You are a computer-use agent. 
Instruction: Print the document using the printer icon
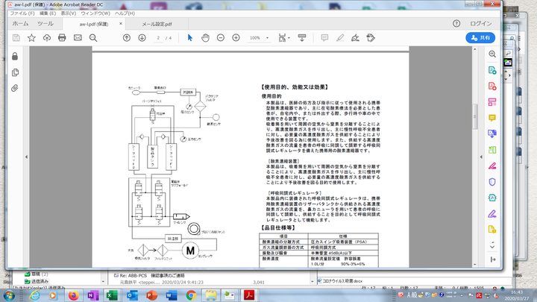pyautogui.click(x=66, y=37)
